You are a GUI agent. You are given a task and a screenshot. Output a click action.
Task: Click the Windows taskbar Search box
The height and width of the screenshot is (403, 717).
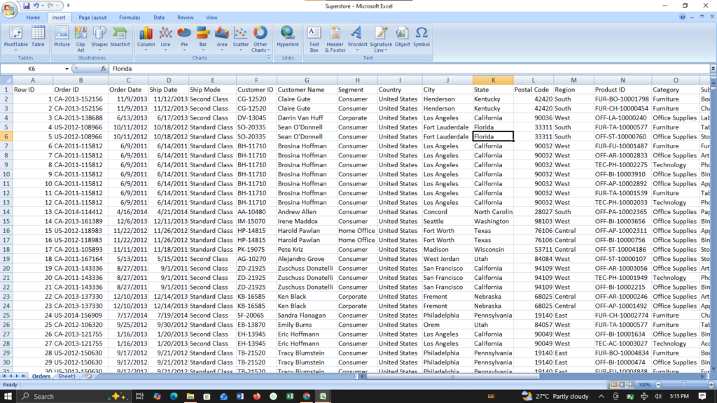point(73,396)
